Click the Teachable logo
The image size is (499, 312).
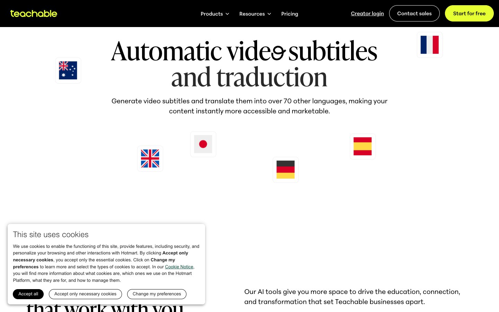34,14
